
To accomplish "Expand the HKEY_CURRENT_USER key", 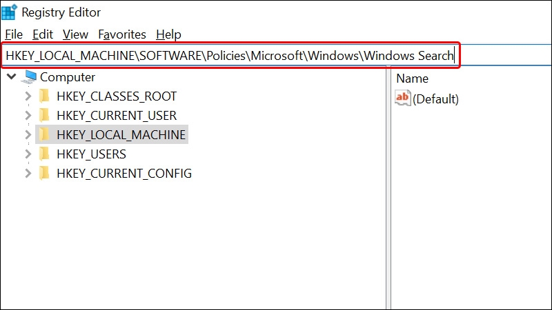I will click(28, 115).
